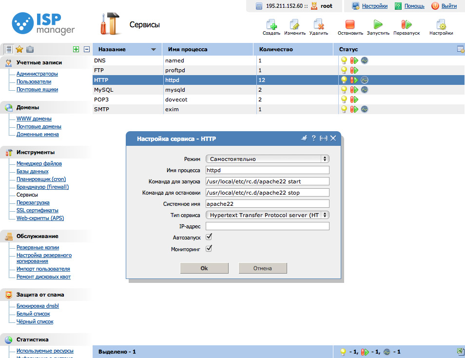Click the Перезапуск (Restart) toolbar icon
The image size is (465, 358).
[406, 25]
